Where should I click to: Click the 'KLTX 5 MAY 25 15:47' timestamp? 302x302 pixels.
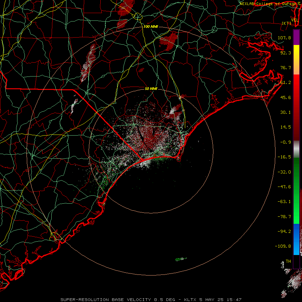[213, 300]
